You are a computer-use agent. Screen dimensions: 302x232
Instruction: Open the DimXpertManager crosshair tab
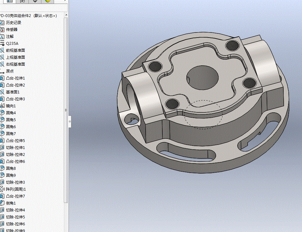tap(35, 1)
